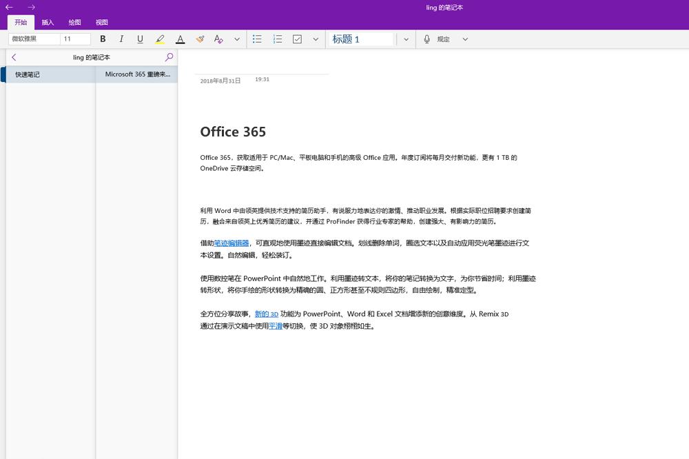This screenshot has height=459, width=689.
Task: Click the paragraph starting 利用 Word
Action: 366,216
